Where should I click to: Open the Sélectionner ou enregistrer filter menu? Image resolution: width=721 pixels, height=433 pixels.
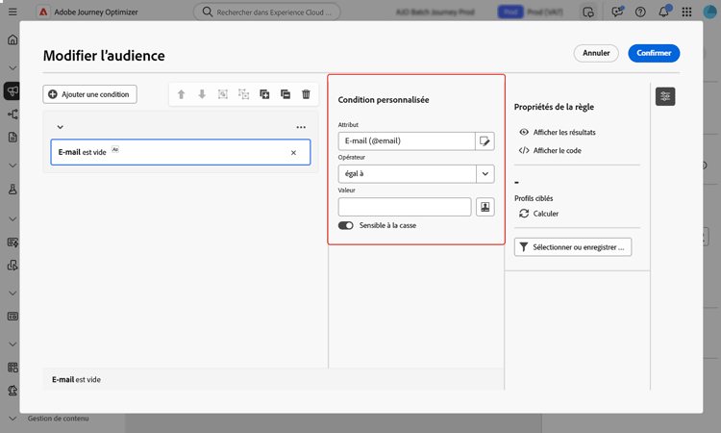pyautogui.click(x=572, y=247)
